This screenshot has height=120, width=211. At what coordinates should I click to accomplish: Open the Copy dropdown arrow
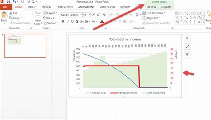pyautogui.click(x=22, y=18)
